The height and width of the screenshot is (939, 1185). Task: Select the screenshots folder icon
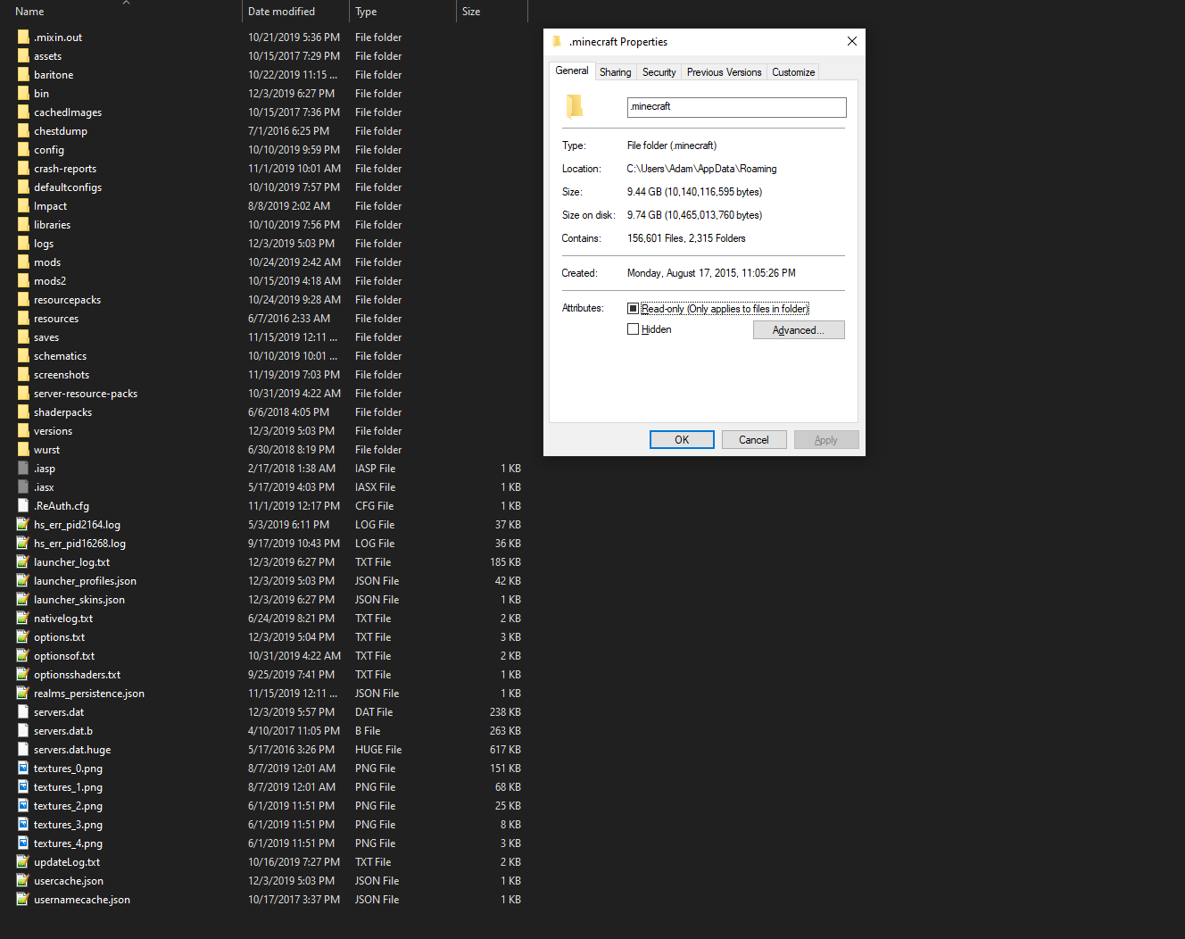[23, 375]
